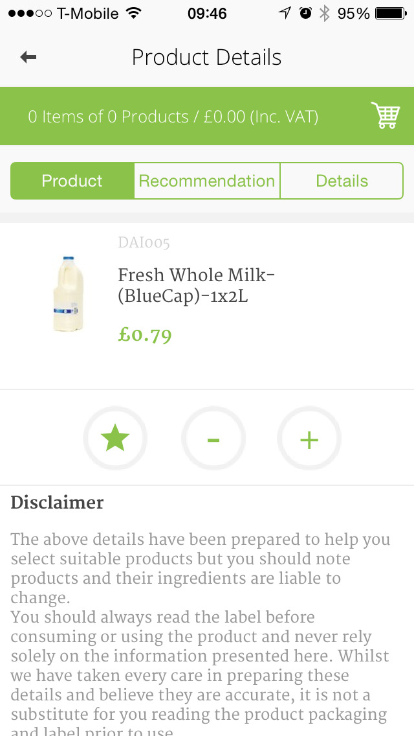Select the Product tab
The width and height of the screenshot is (414, 736).
coord(72,181)
